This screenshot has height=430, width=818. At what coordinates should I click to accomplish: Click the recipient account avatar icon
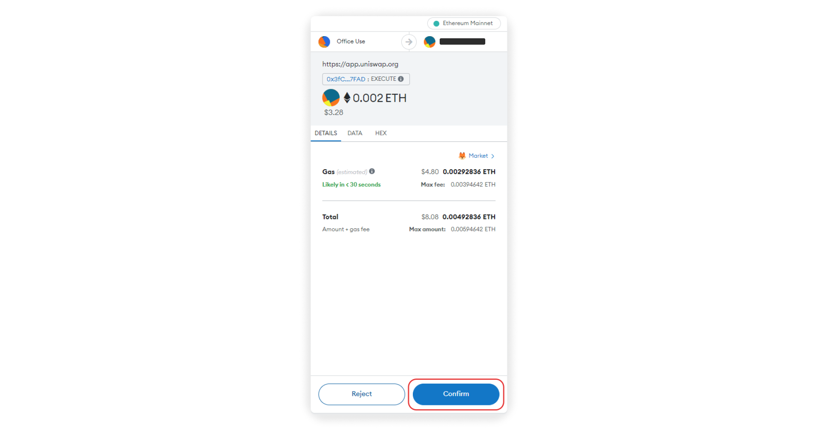click(429, 42)
